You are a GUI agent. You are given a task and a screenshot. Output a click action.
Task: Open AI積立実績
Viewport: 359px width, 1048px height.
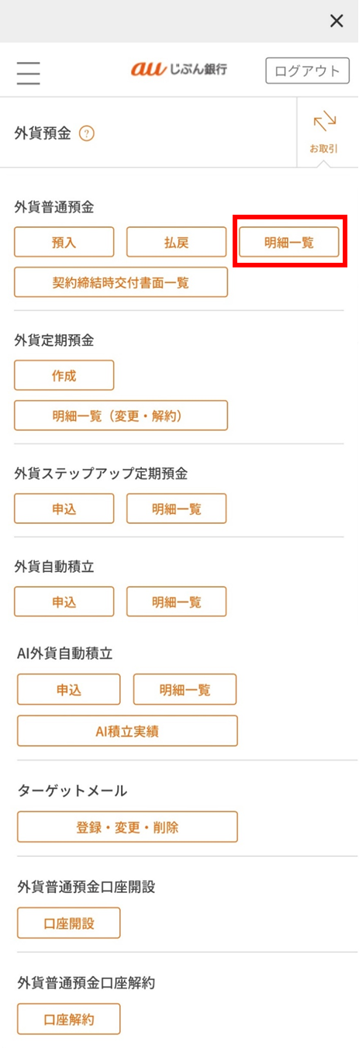pyautogui.click(x=127, y=730)
